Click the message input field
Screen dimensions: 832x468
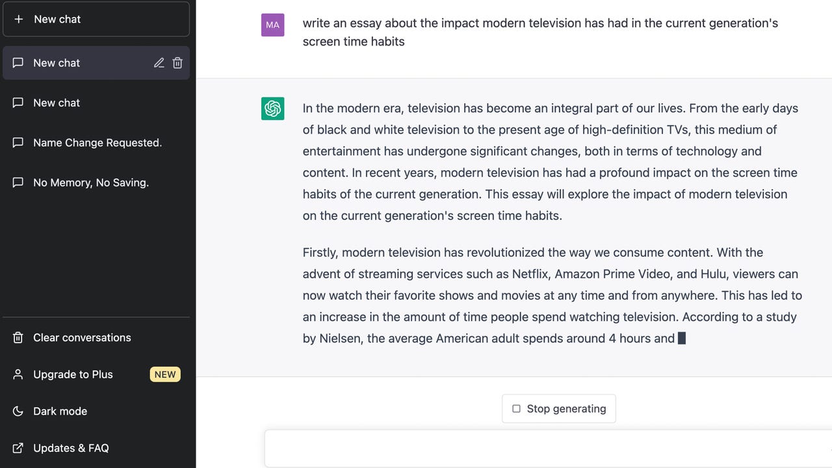coord(548,448)
